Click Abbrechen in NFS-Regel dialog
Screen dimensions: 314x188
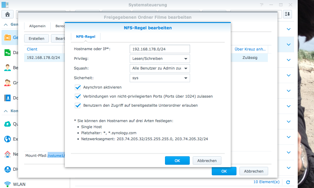coord(207,160)
